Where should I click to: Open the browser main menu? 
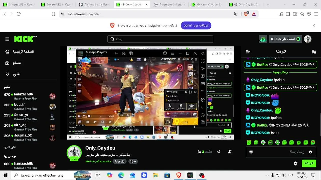[316, 14]
